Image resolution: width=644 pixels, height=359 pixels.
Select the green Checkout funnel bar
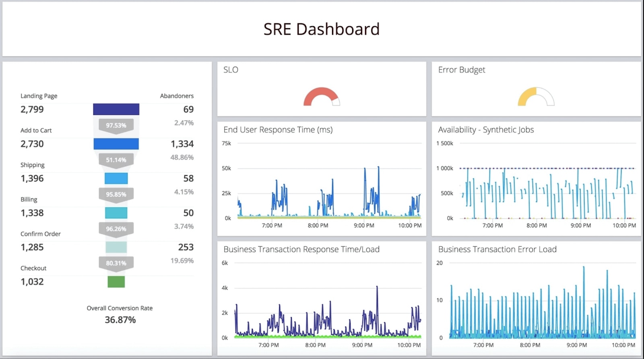(x=116, y=282)
